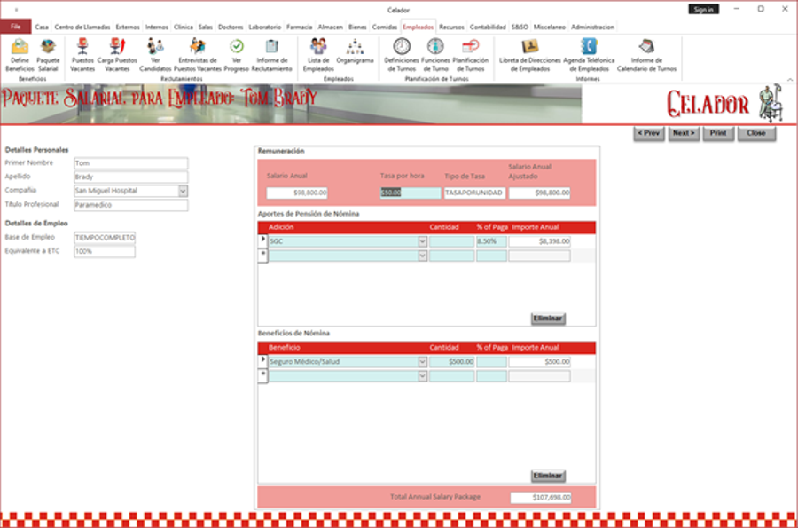The width and height of the screenshot is (798, 528).
Task: Open the Contabilidad ribbon tab
Action: pos(489,28)
